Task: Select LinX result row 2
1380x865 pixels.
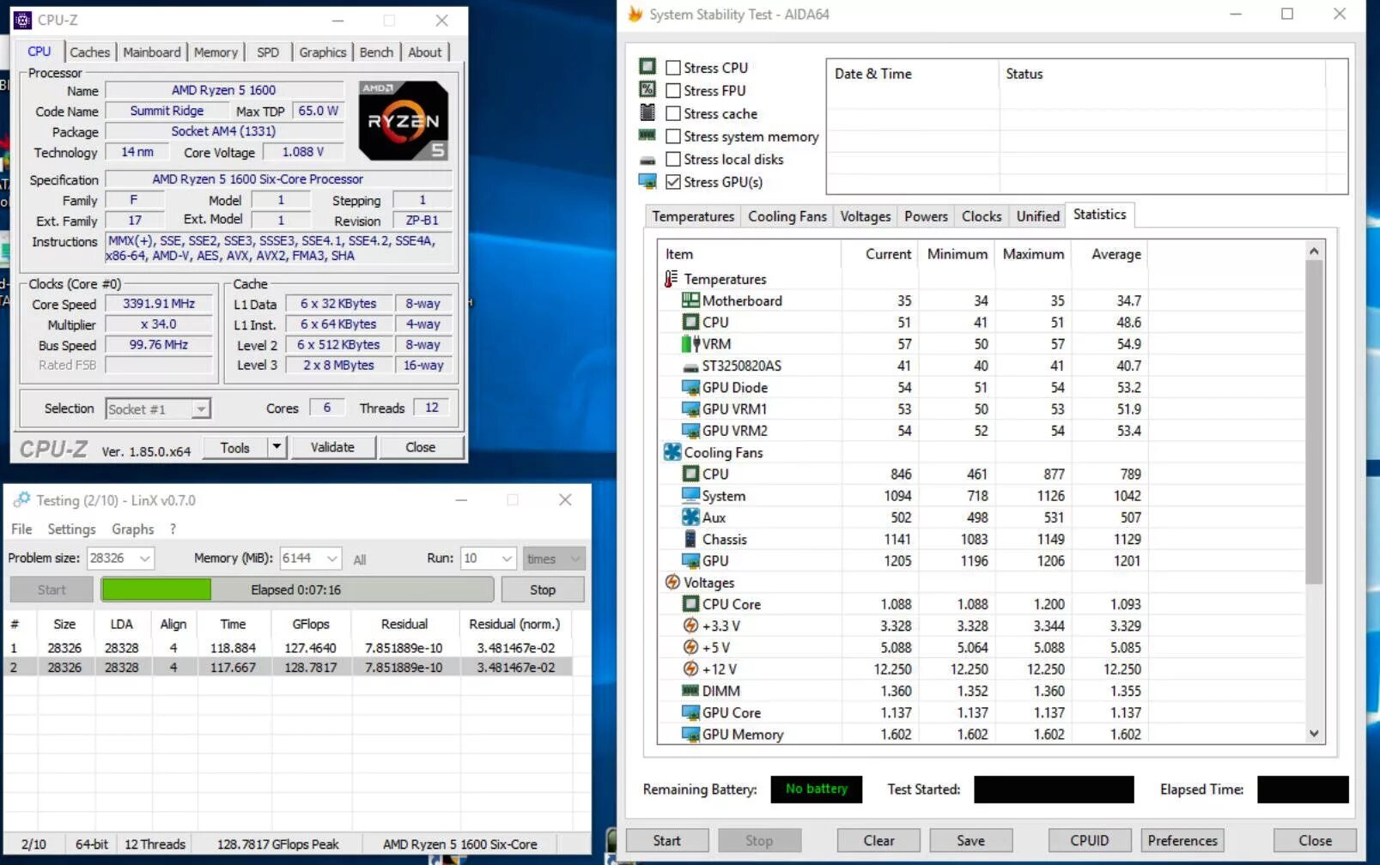Action: (289, 667)
